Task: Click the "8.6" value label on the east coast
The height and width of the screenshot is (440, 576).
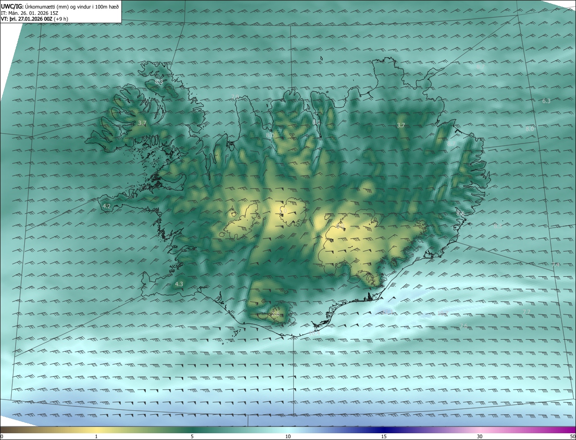Action: coord(460,213)
